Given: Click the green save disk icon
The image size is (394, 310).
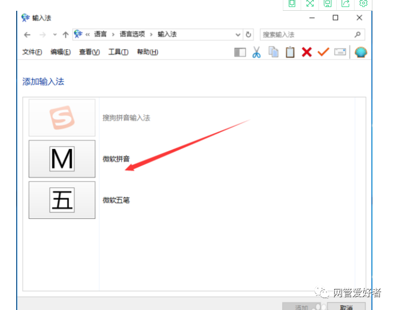Looking at the screenshot, I should point(328,4).
